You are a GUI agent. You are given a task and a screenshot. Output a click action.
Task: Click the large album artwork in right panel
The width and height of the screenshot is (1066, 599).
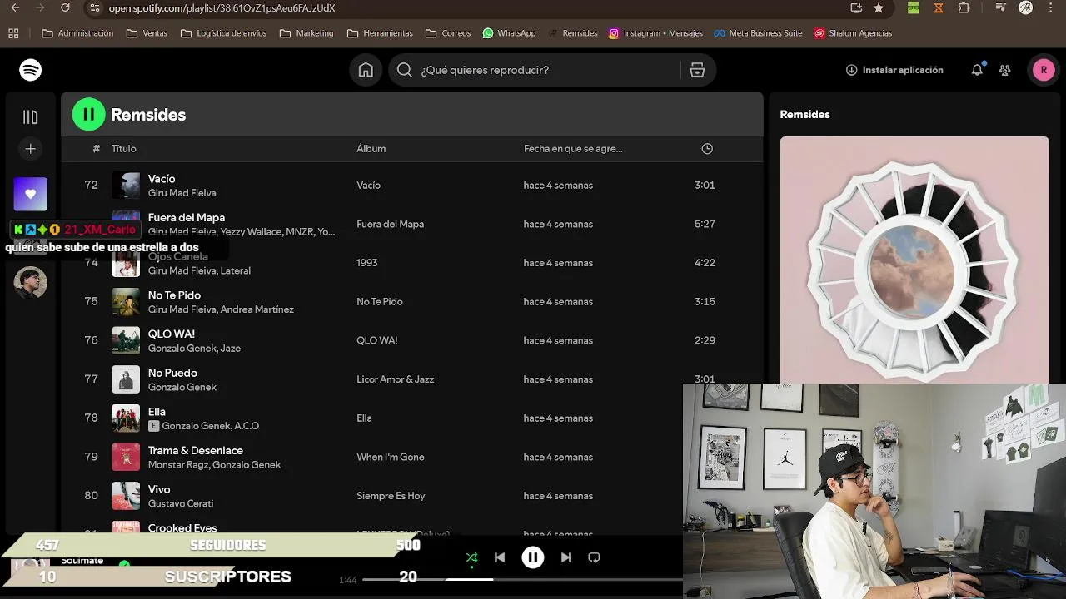tap(914, 260)
